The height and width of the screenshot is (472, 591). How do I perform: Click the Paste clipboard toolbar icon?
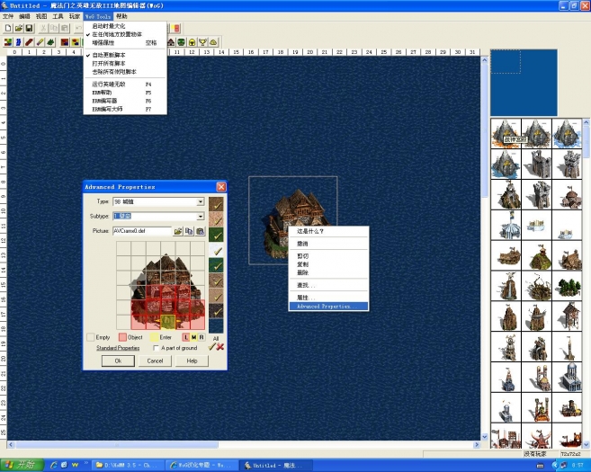(65, 28)
